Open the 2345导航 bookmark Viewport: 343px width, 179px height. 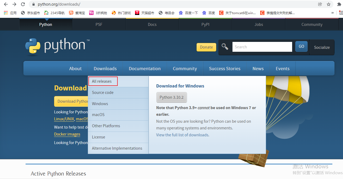tap(54, 13)
